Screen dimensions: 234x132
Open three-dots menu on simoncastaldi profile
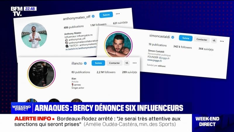pyautogui.click(x=222, y=41)
